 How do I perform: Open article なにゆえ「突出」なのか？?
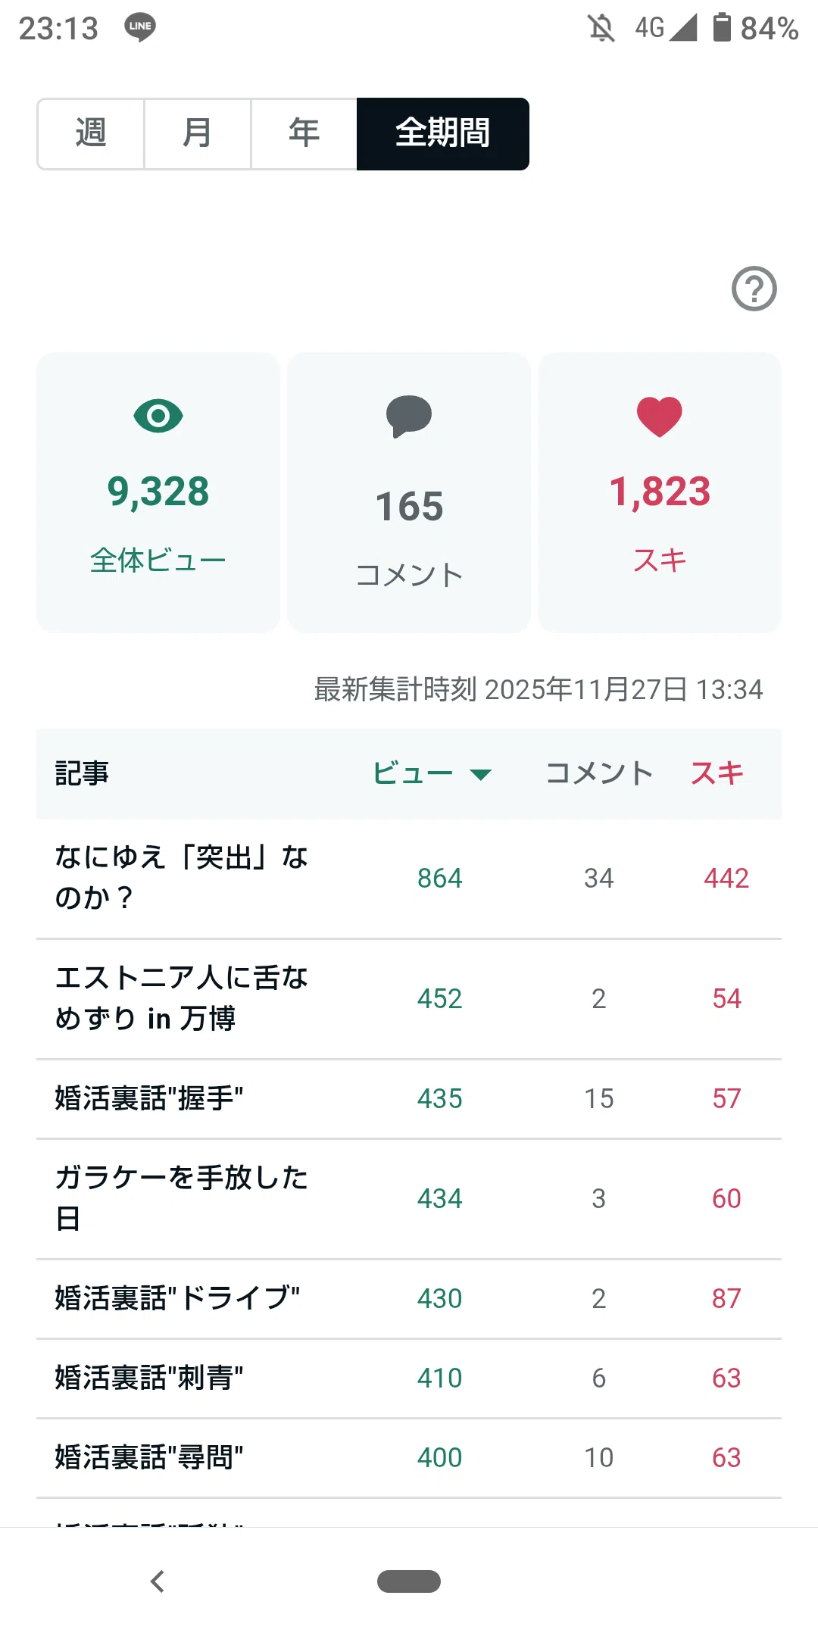click(x=409, y=879)
